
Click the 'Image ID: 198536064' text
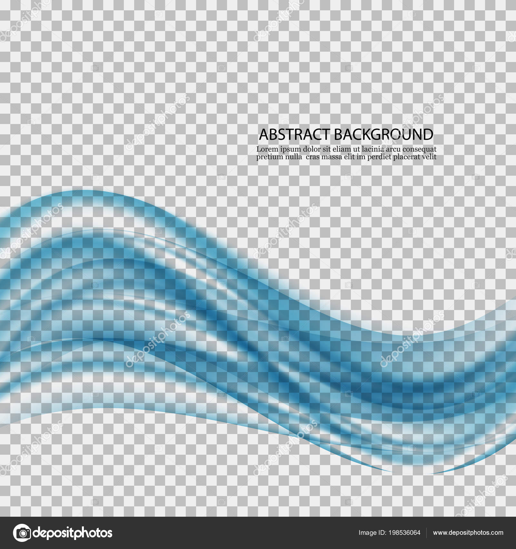[x=389, y=533]
